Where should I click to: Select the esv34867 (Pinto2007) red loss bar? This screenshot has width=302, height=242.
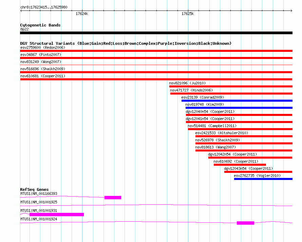click(156, 58)
